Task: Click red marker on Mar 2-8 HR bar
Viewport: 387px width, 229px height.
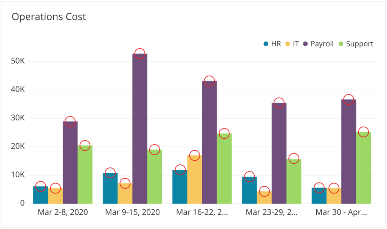Action: pyautogui.click(x=40, y=186)
